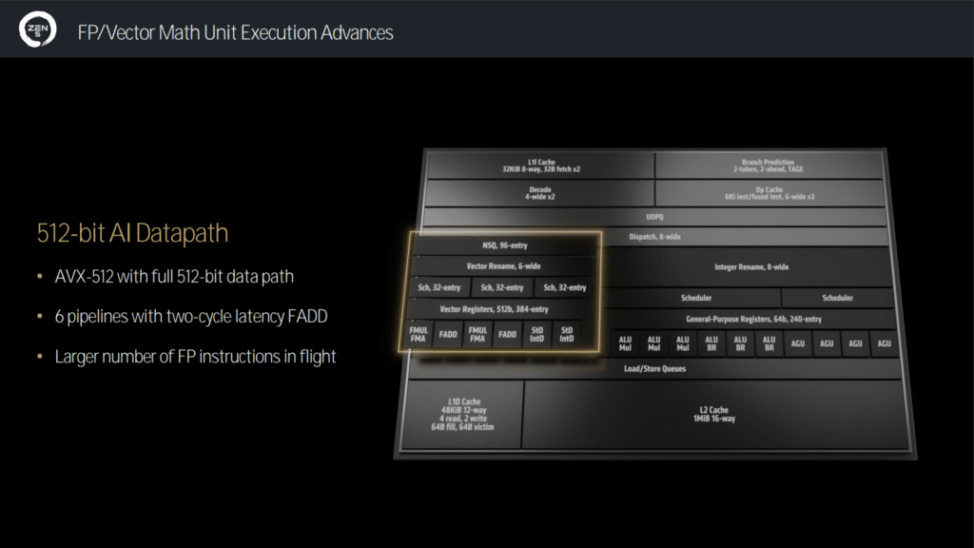Click the L1I Cache block in the diagram
Screen dimensions: 974x548
[540, 166]
